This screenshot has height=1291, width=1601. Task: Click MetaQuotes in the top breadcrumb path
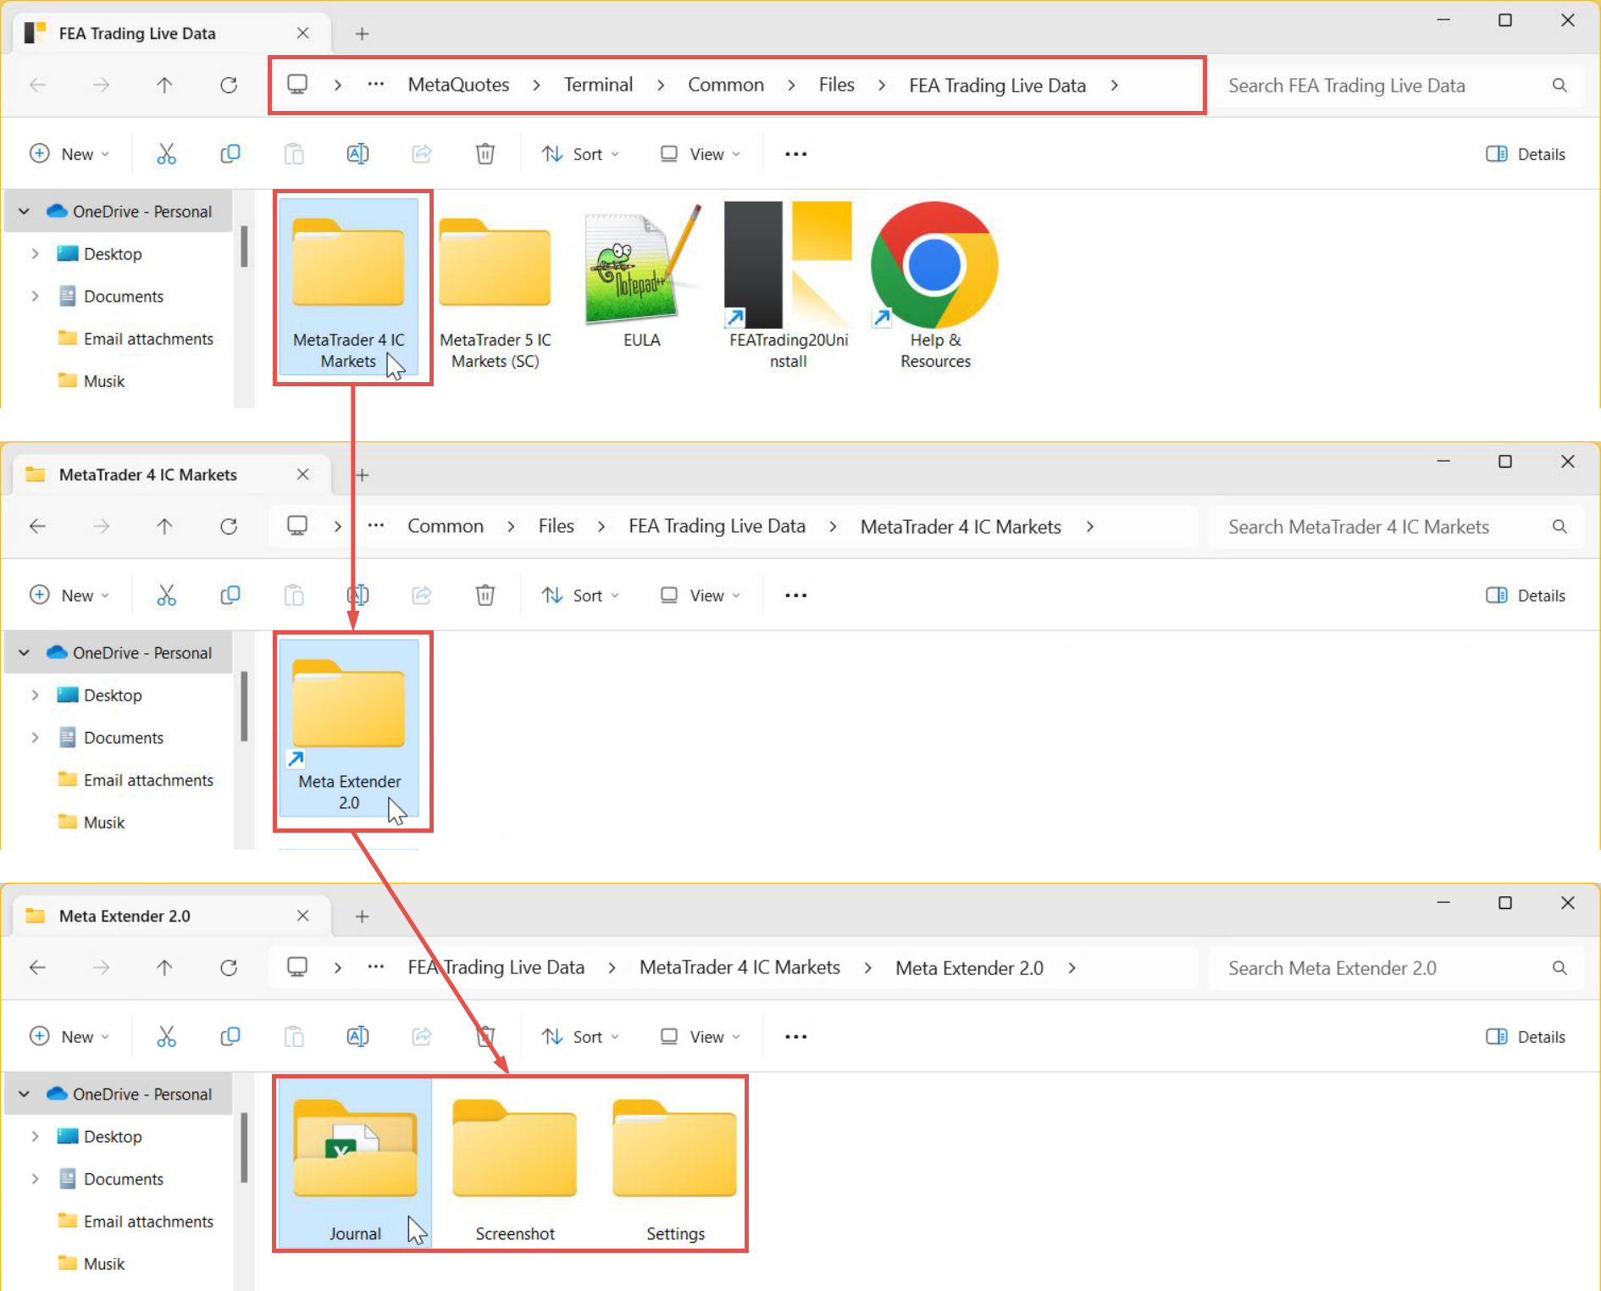(458, 85)
